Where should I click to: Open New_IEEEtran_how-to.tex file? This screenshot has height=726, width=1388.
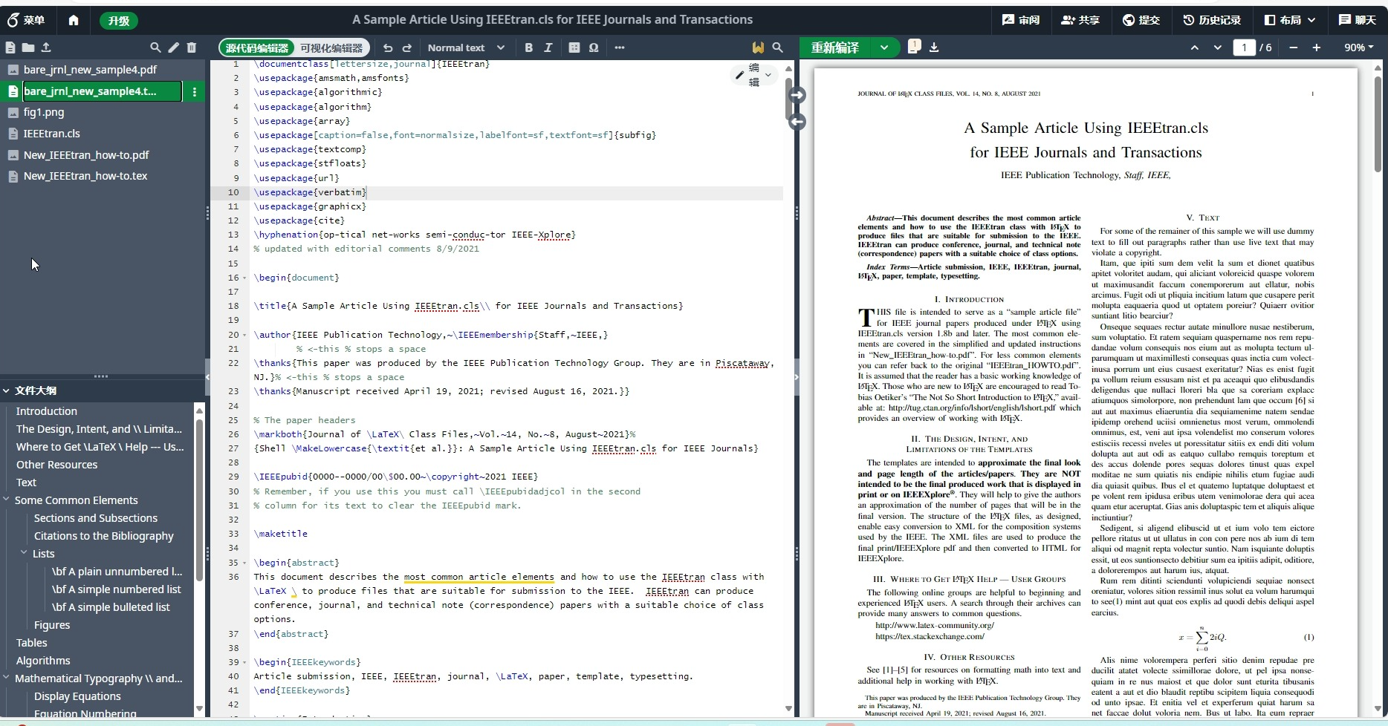click(x=85, y=176)
